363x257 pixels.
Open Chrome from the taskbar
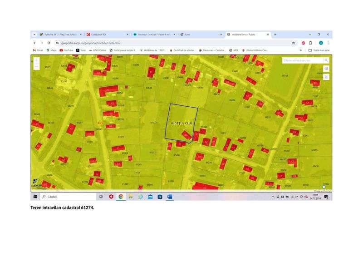[x=121, y=197]
